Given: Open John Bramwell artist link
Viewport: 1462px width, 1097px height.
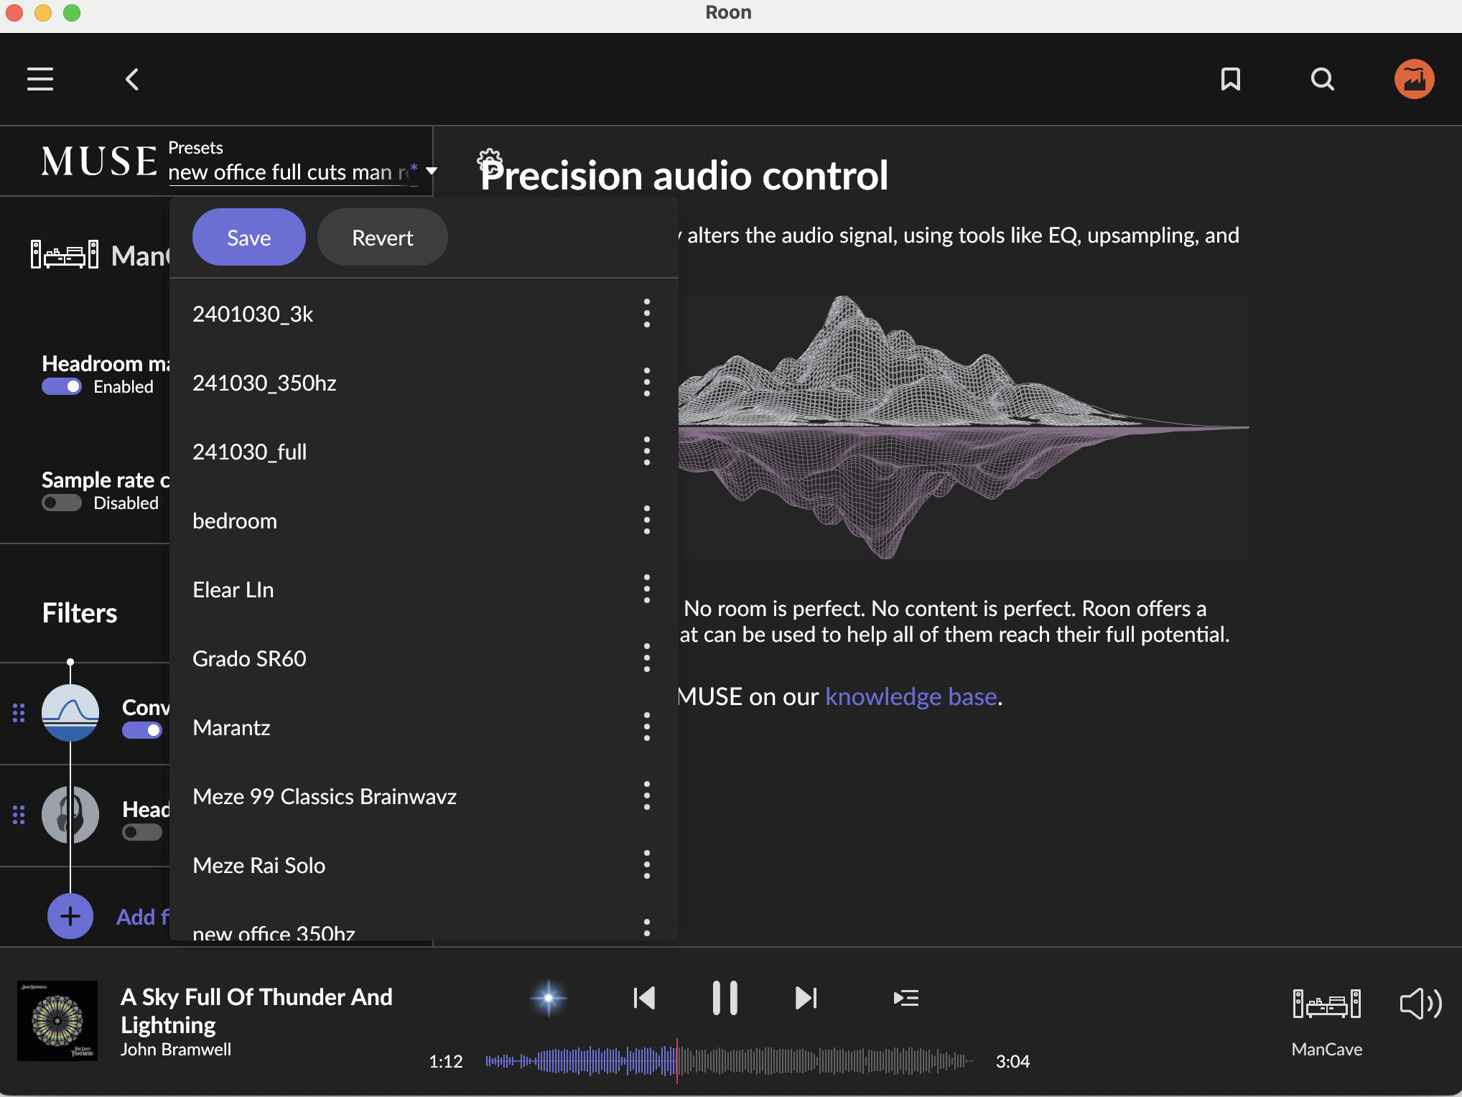Looking at the screenshot, I should pyautogui.click(x=176, y=1050).
